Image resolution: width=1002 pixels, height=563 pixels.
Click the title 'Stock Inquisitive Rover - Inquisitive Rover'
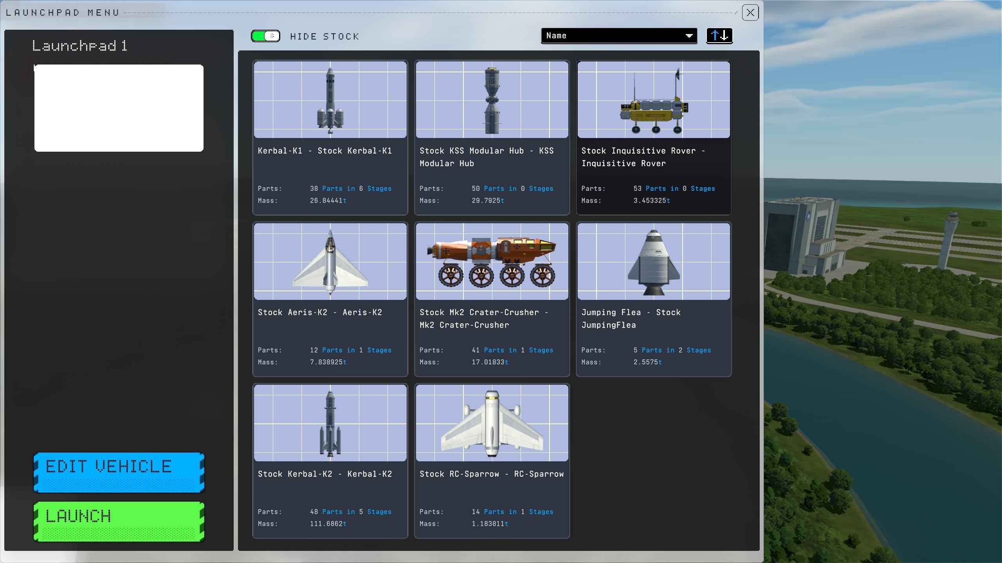coord(643,157)
